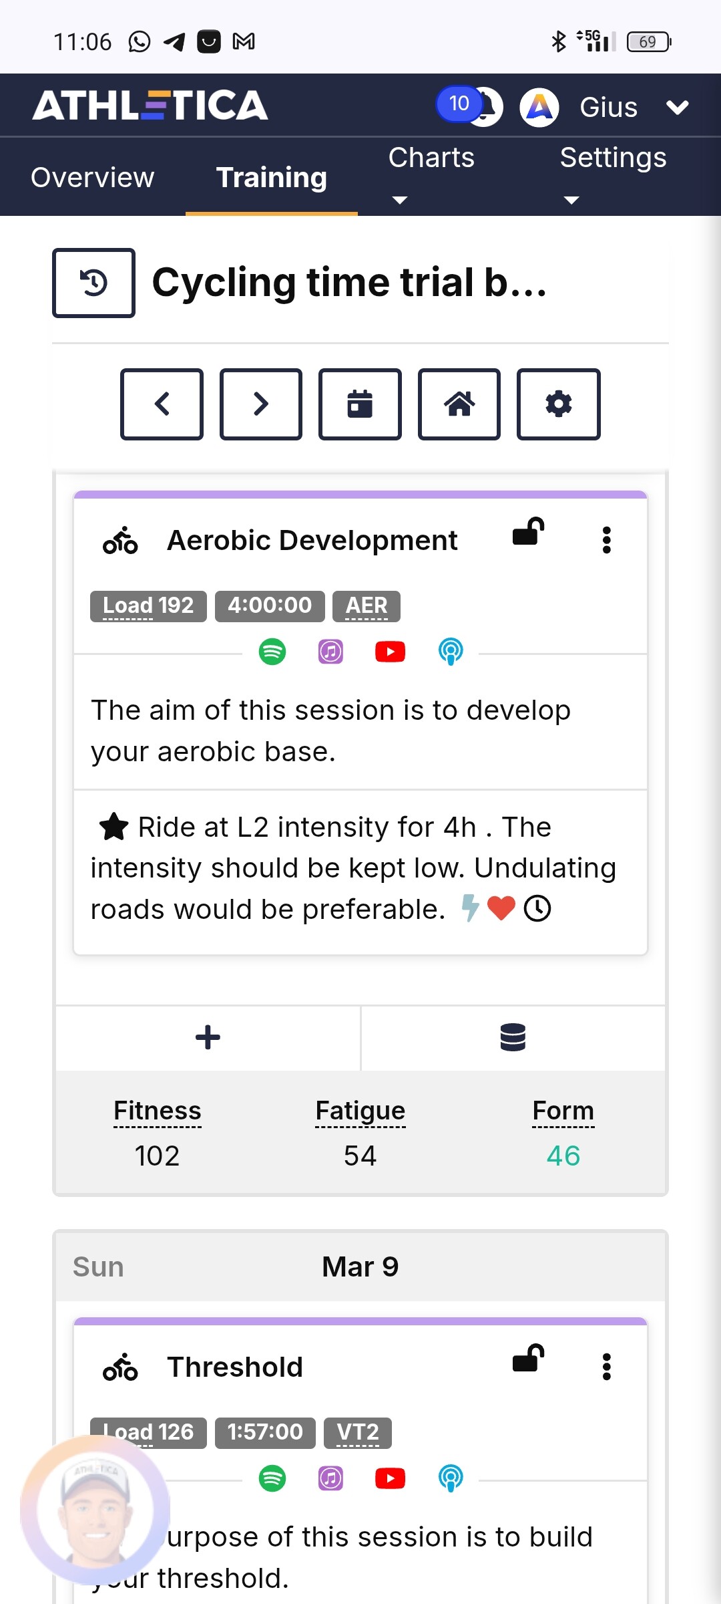
Task: Open Threshold session three-dot menu
Action: point(606,1367)
